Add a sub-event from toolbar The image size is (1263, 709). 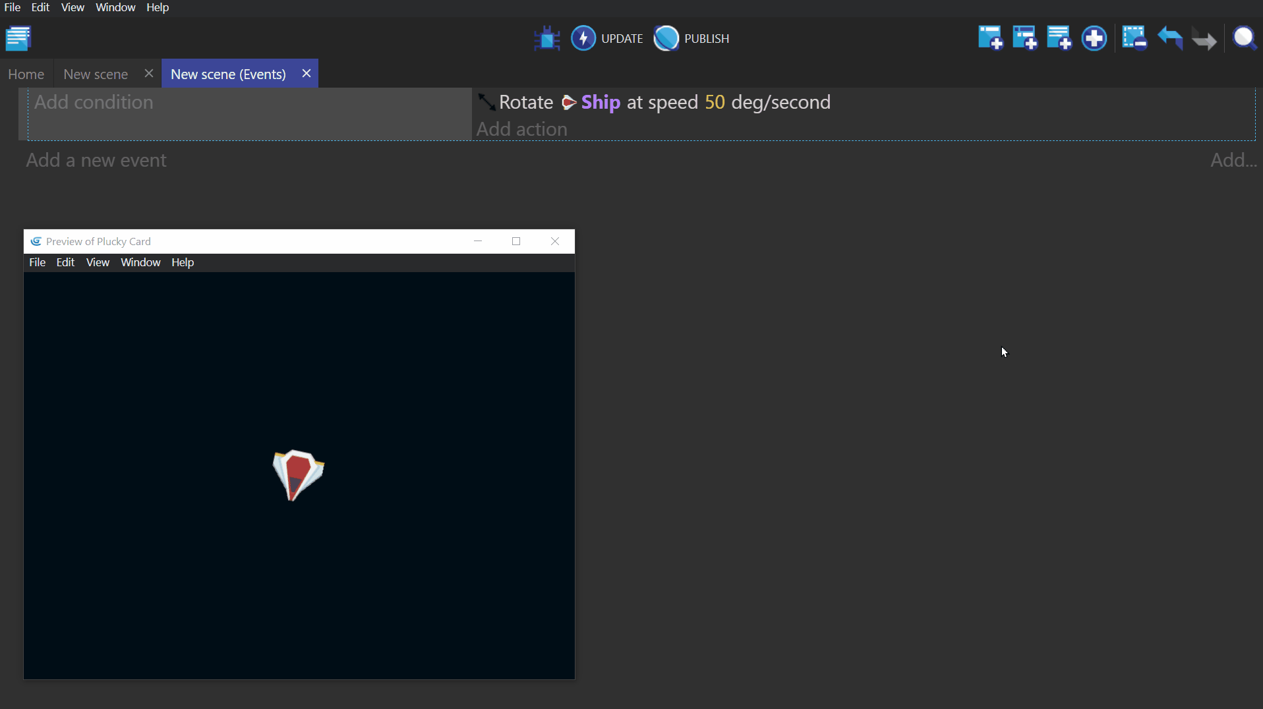(x=1024, y=38)
